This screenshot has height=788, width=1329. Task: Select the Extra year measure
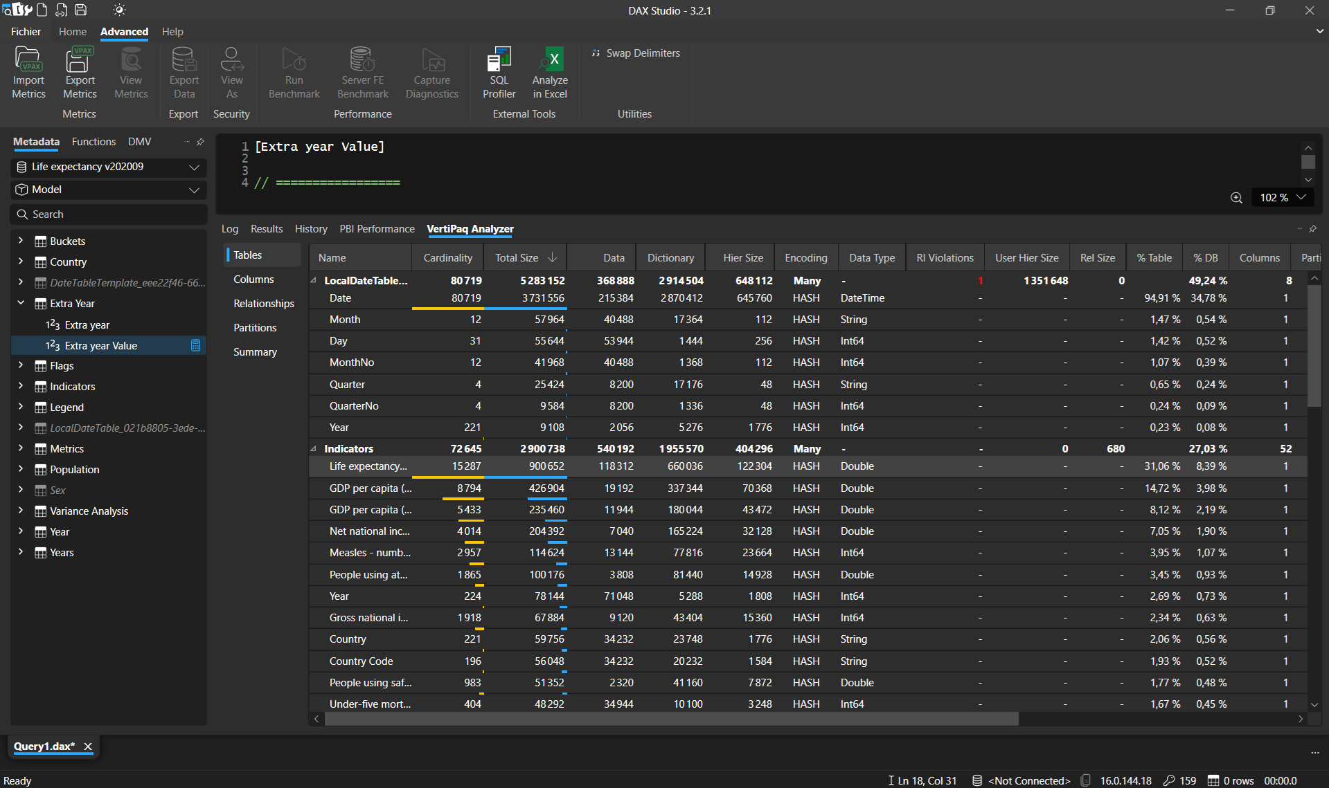87,324
